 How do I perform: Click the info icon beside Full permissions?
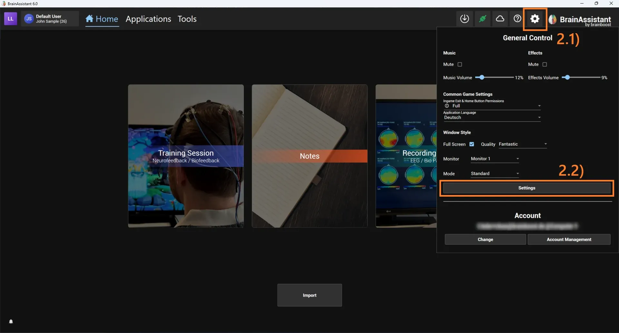447,106
